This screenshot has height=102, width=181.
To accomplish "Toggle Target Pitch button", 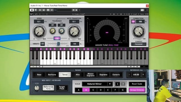I will pos(62,88).
